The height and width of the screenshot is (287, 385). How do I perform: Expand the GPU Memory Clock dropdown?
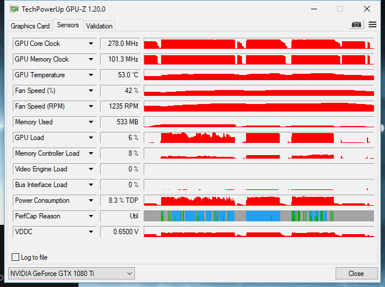point(91,59)
